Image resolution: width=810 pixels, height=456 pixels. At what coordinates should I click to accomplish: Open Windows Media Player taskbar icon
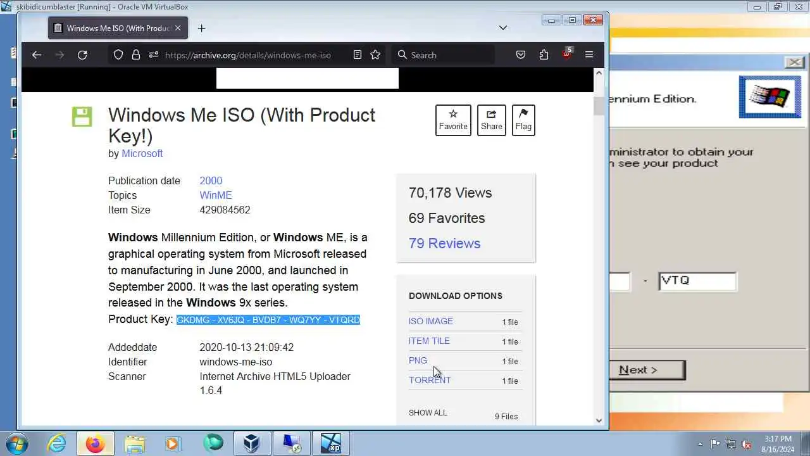173,443
